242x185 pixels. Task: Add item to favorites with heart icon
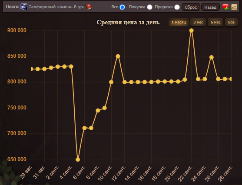pos(225,7)
